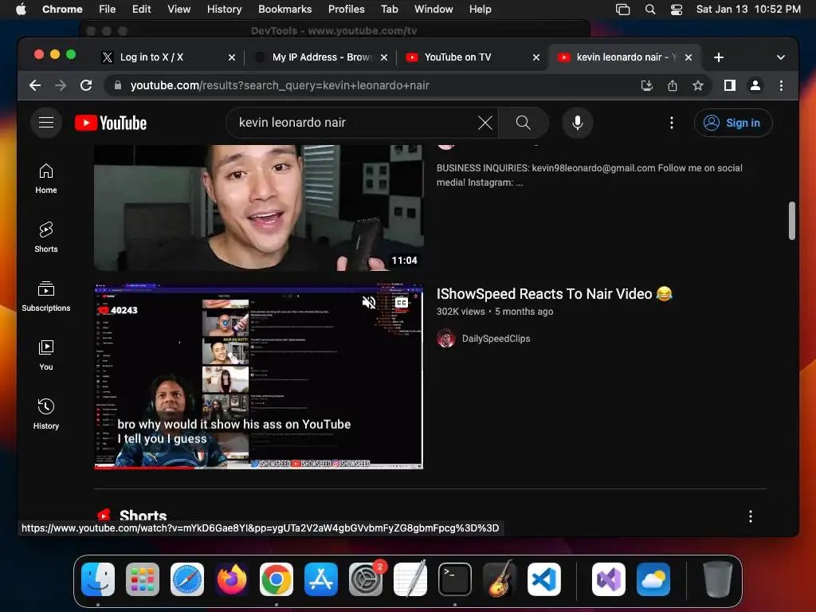Viewport: 816px width, 612px height.
Task: Open Shorts in YouTube sidebar
Action: (x=45, y=237)
